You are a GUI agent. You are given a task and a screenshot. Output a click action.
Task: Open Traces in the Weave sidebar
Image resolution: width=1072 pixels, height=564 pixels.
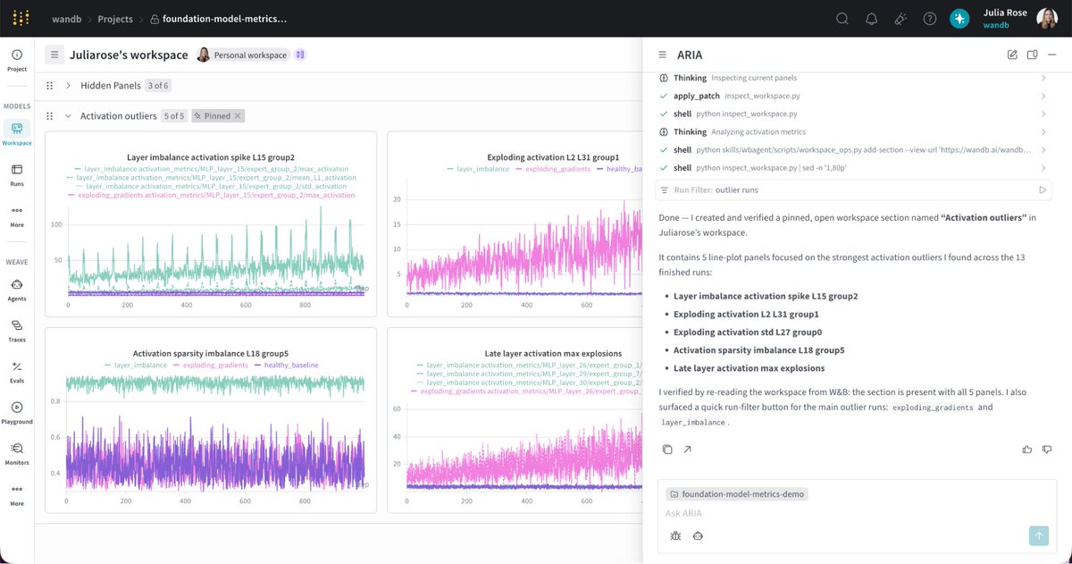(17, 330)
